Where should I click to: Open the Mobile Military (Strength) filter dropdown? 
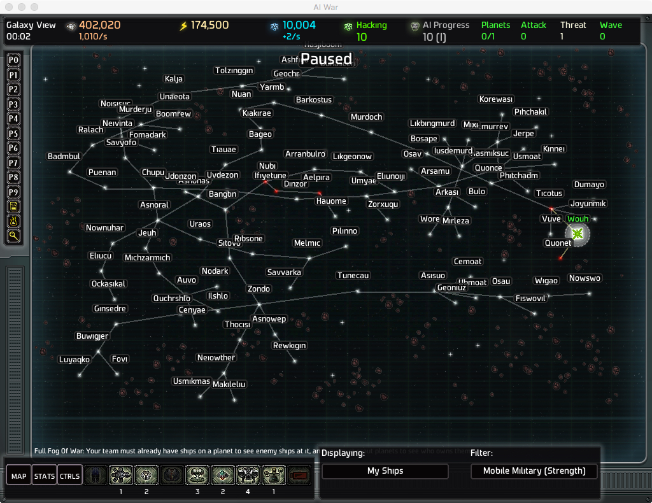coord(534,471)
